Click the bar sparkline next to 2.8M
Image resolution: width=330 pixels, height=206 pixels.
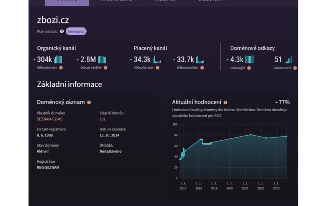pos(102,59)
